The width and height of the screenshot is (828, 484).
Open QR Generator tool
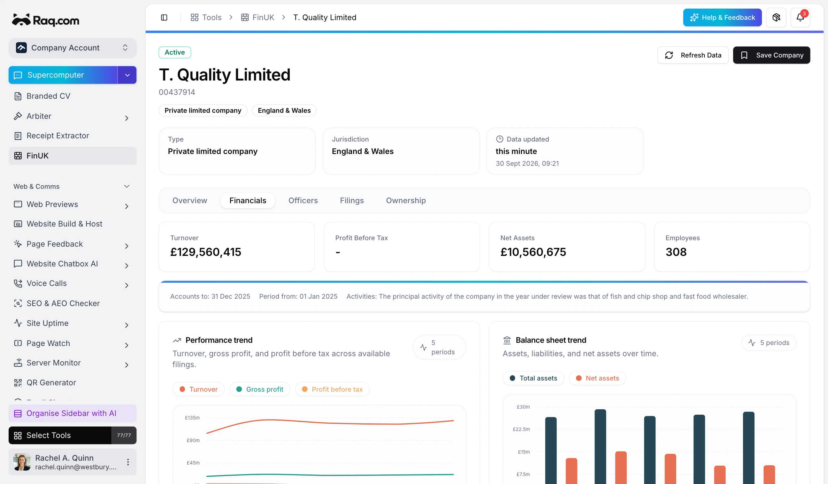(72, 382)
